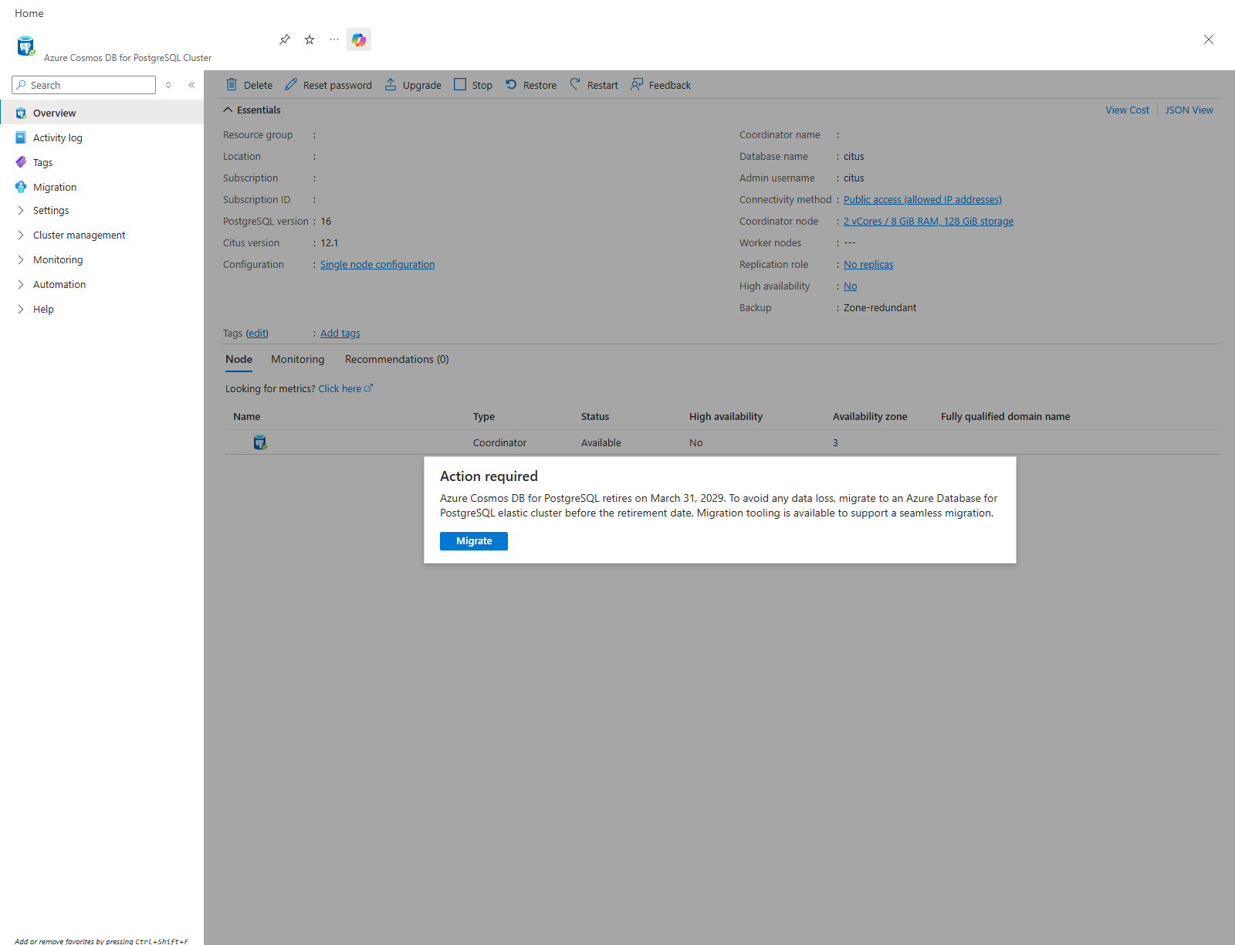Click the Fully qualified domain name header
This screenshot has width=1235, height=945.
click(x=1005, y=416)
